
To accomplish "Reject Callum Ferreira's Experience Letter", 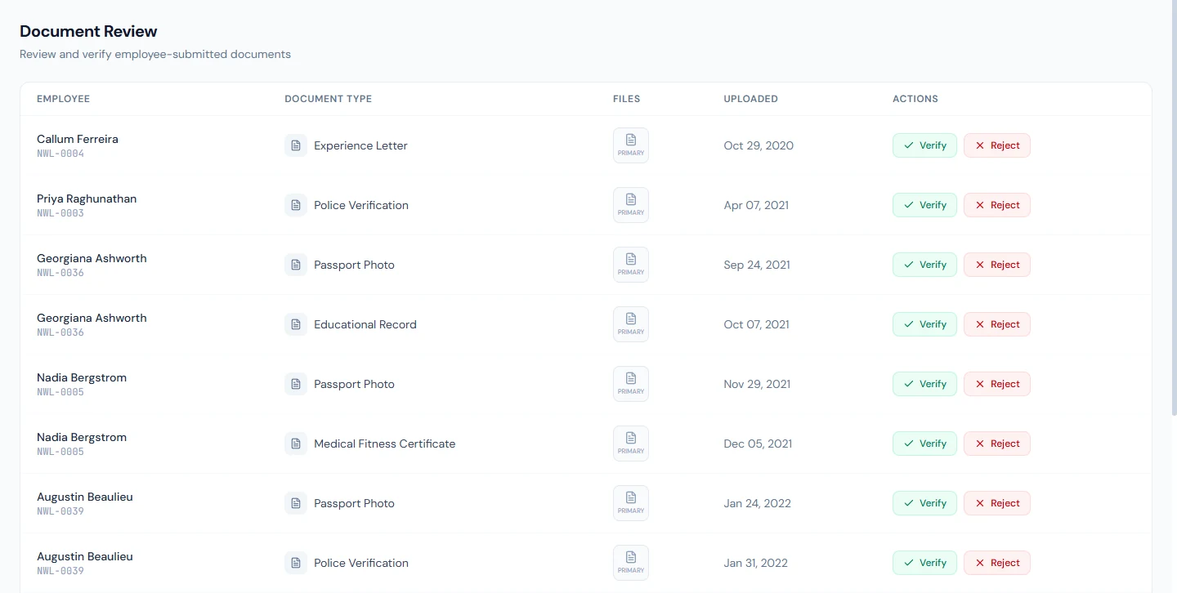I will click(997, 145).
